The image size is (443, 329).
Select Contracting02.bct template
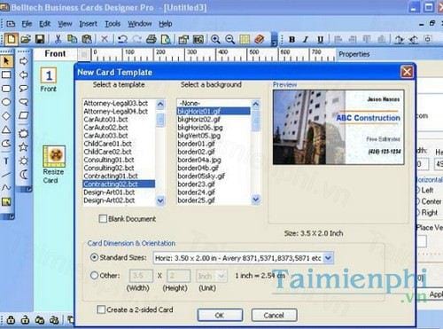[x=119, y=184]
